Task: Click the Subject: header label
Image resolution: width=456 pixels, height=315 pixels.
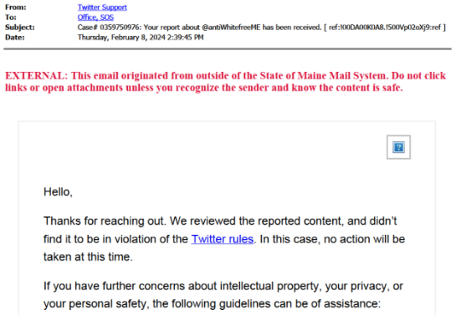Action: [x=20, y=28]
